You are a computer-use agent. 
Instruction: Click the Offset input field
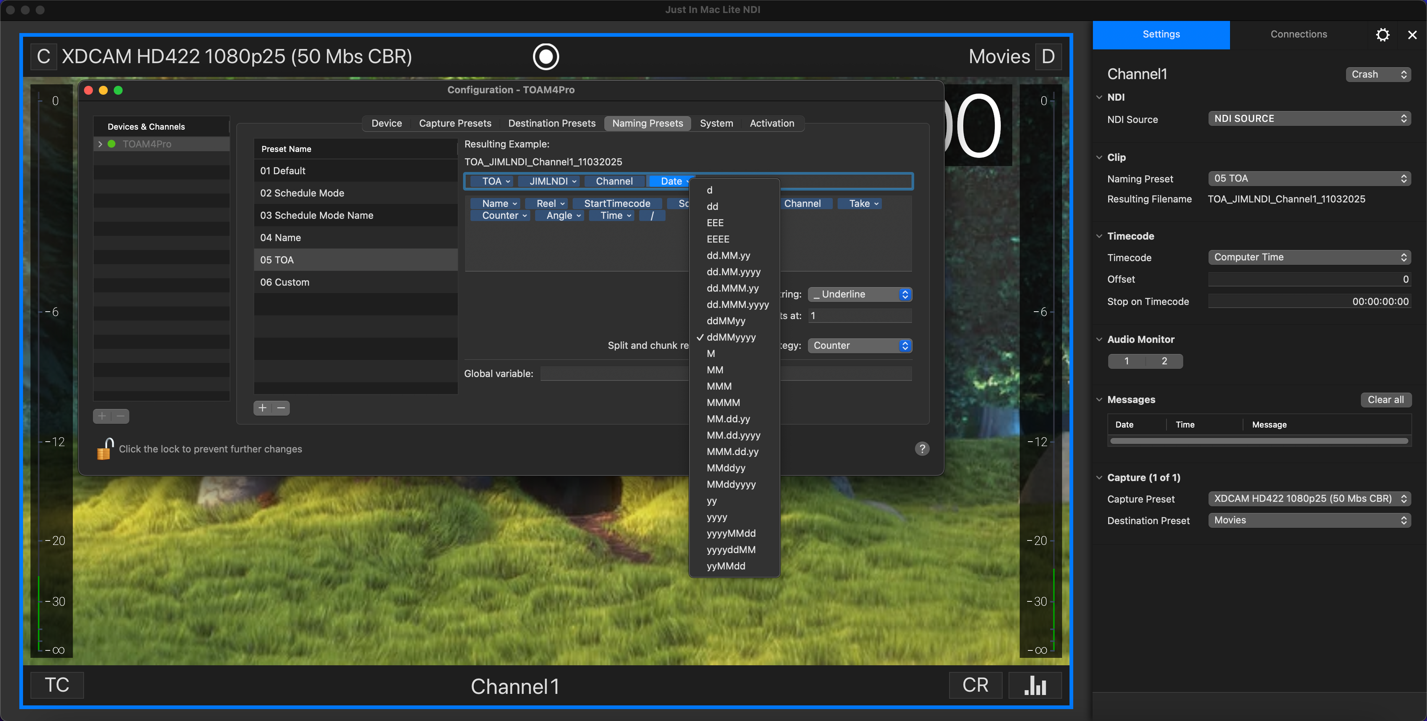coord(1310,279)
